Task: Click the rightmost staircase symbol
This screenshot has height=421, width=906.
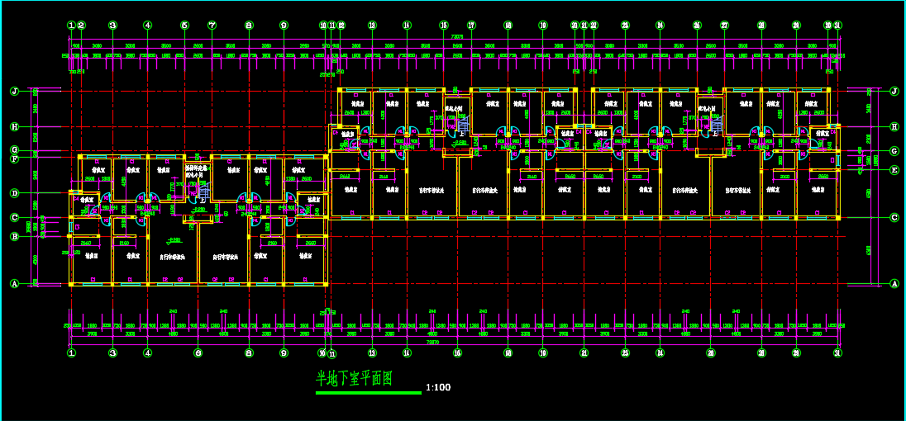Action: click(x=716, y=125)
